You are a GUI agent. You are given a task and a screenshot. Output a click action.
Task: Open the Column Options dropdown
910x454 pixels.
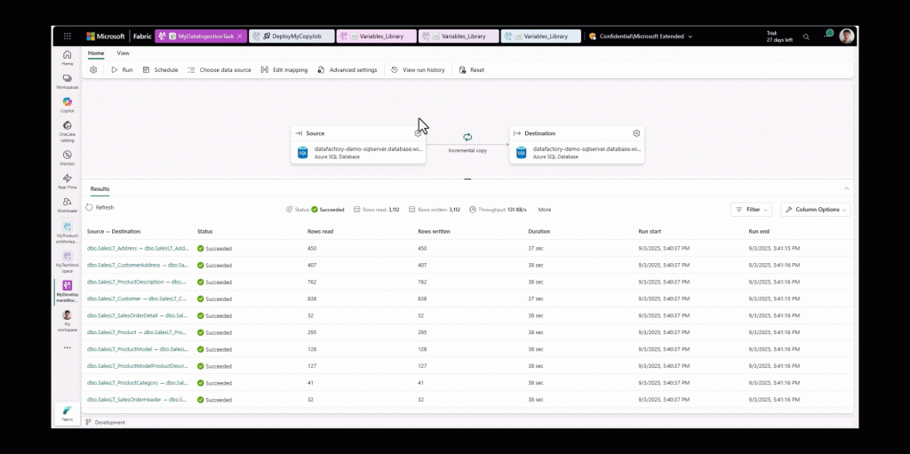(x=815, y=210)
